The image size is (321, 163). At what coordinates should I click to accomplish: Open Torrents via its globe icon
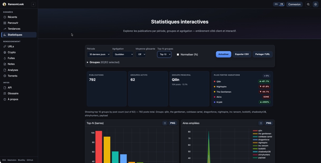tap(5, 76)
